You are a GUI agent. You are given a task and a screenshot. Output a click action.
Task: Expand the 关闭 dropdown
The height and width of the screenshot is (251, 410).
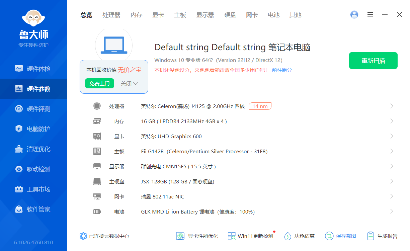point(129,83)
